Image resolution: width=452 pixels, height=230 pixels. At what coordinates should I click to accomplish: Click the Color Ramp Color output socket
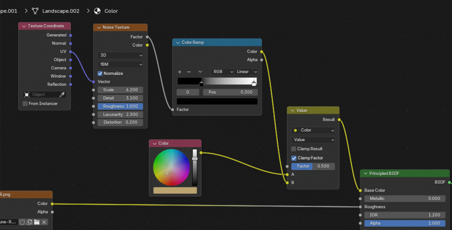tap(262, 52)
